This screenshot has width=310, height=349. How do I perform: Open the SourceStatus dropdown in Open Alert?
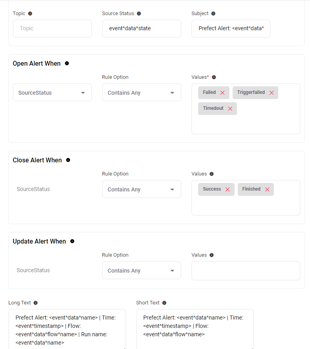click(x=52, y=93)
